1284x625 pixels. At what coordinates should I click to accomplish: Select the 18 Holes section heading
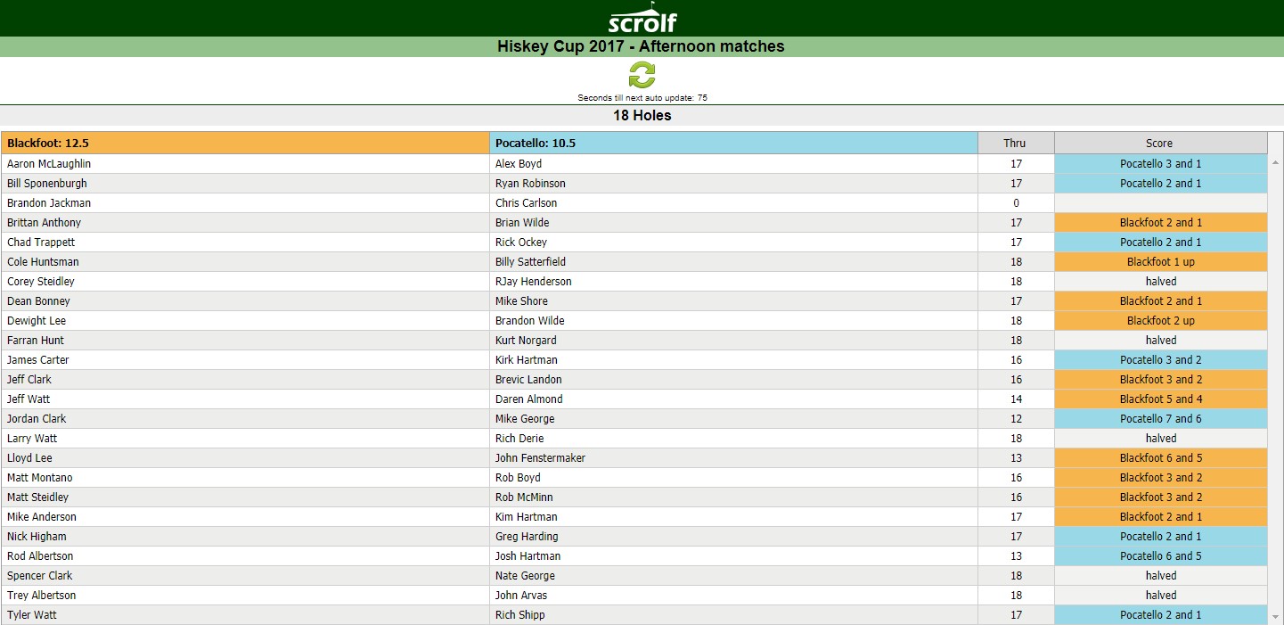[642, 116]
